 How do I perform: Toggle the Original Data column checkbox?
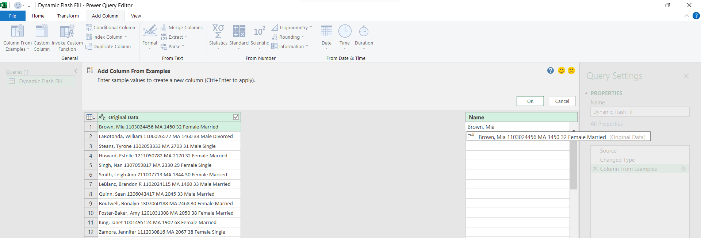(236, 117)
